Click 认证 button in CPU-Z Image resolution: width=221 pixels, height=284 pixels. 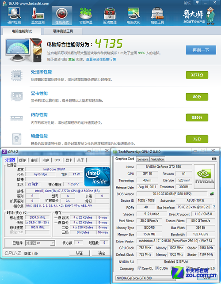(79, 253)
